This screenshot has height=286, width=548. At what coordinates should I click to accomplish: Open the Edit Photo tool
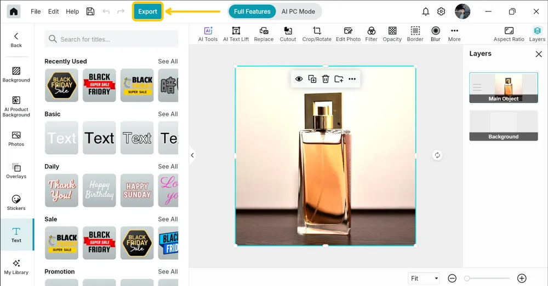click(348, 34)
